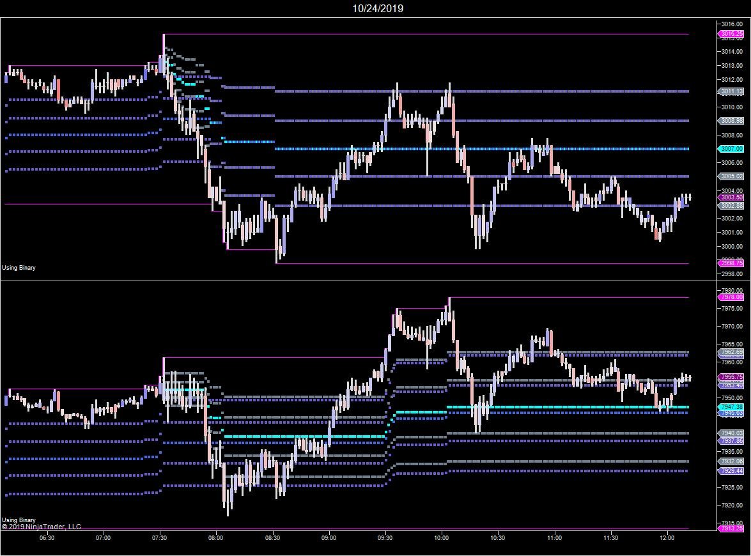751x556 pixels.
Task: Click the 07:30 time axis label
Action: 160,538
